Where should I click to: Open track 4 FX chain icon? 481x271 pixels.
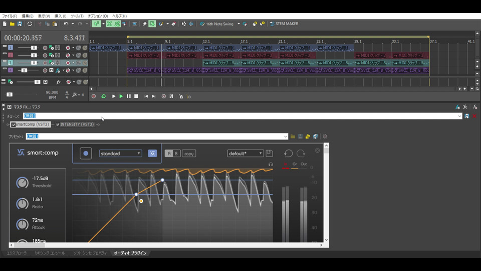click(58, 70)
